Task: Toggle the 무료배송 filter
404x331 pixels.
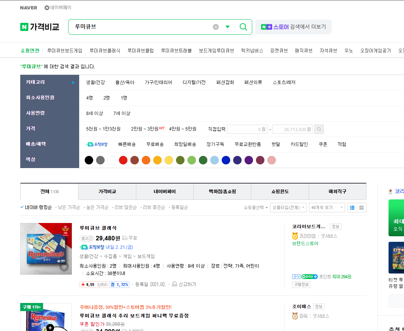Action: pos(155,144)
